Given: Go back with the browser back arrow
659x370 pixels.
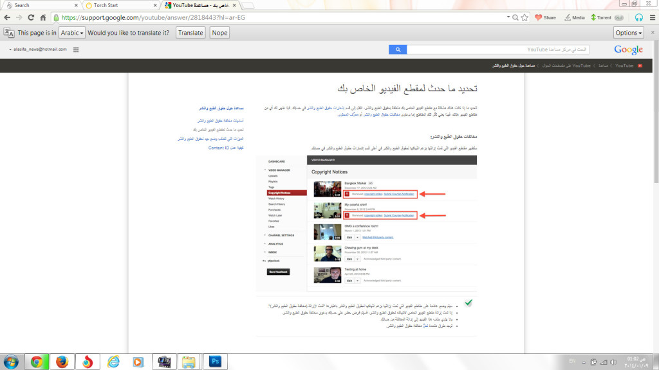Looking at the screenshot, I should [6, 17].
